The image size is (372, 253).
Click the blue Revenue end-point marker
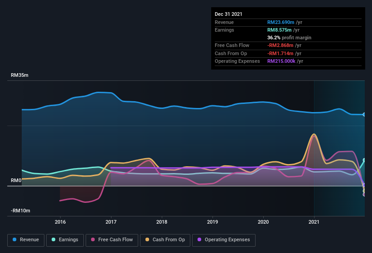(364, 115)
